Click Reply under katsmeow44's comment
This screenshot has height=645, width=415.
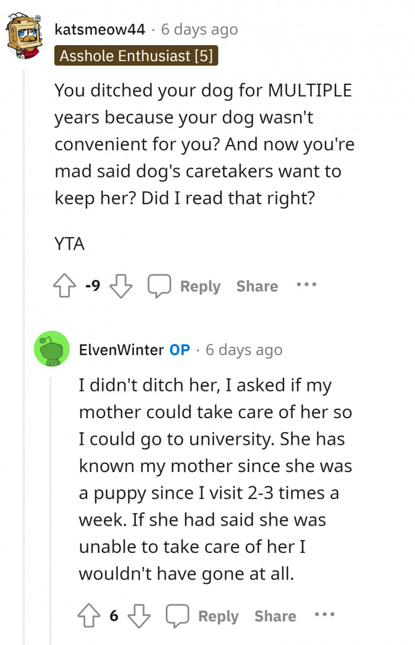coord(200,286)
